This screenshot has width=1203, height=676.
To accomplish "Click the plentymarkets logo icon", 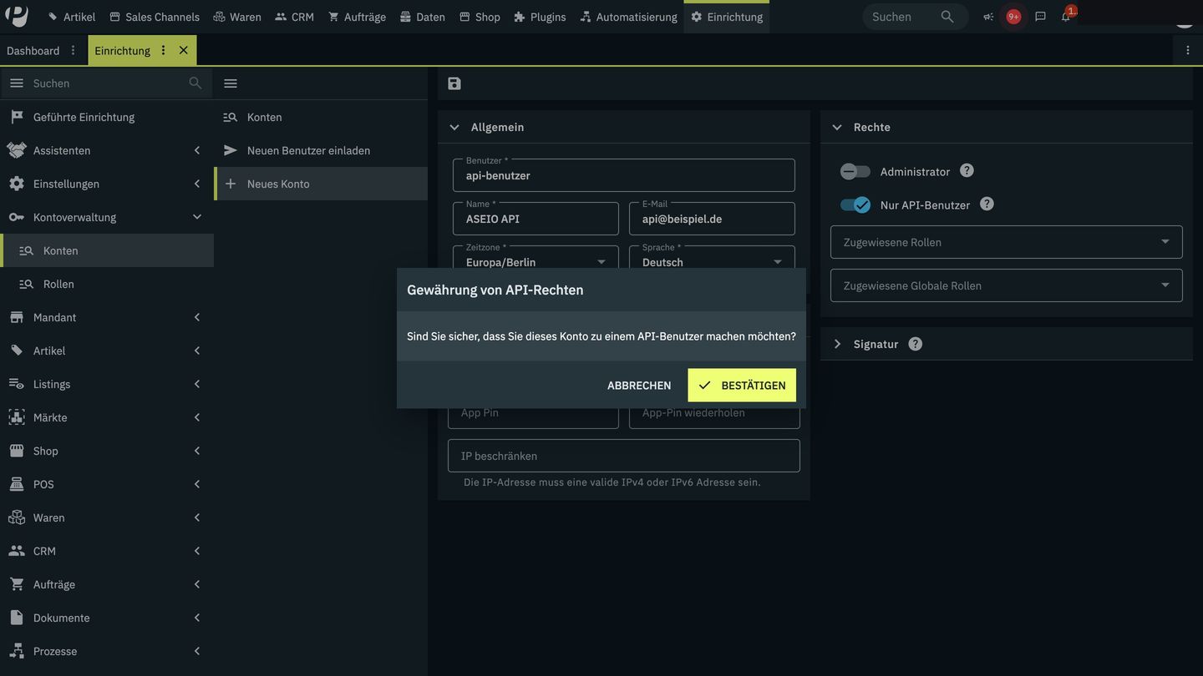I will [17, 16].
